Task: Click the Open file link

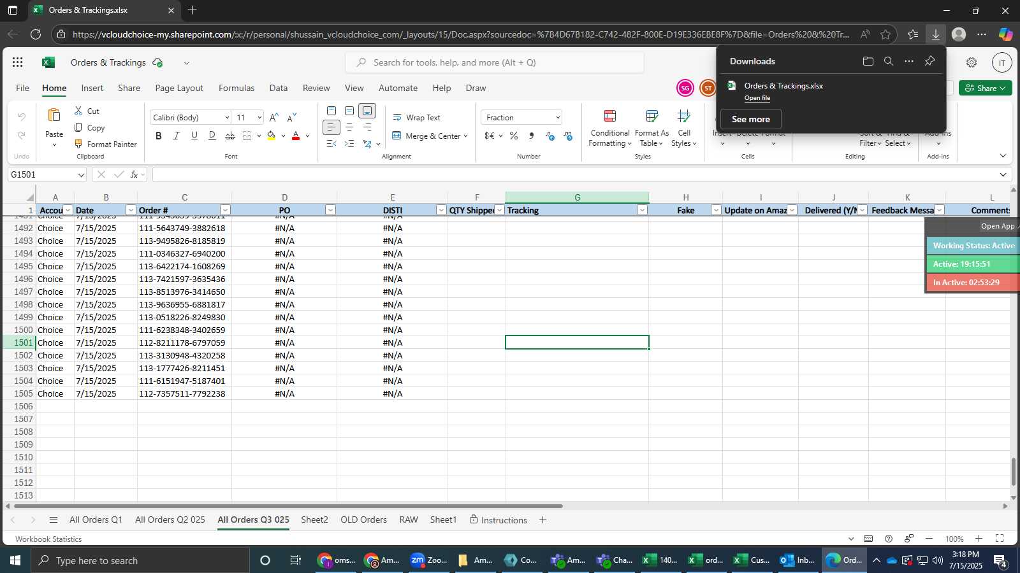Action: click(757, 98)
